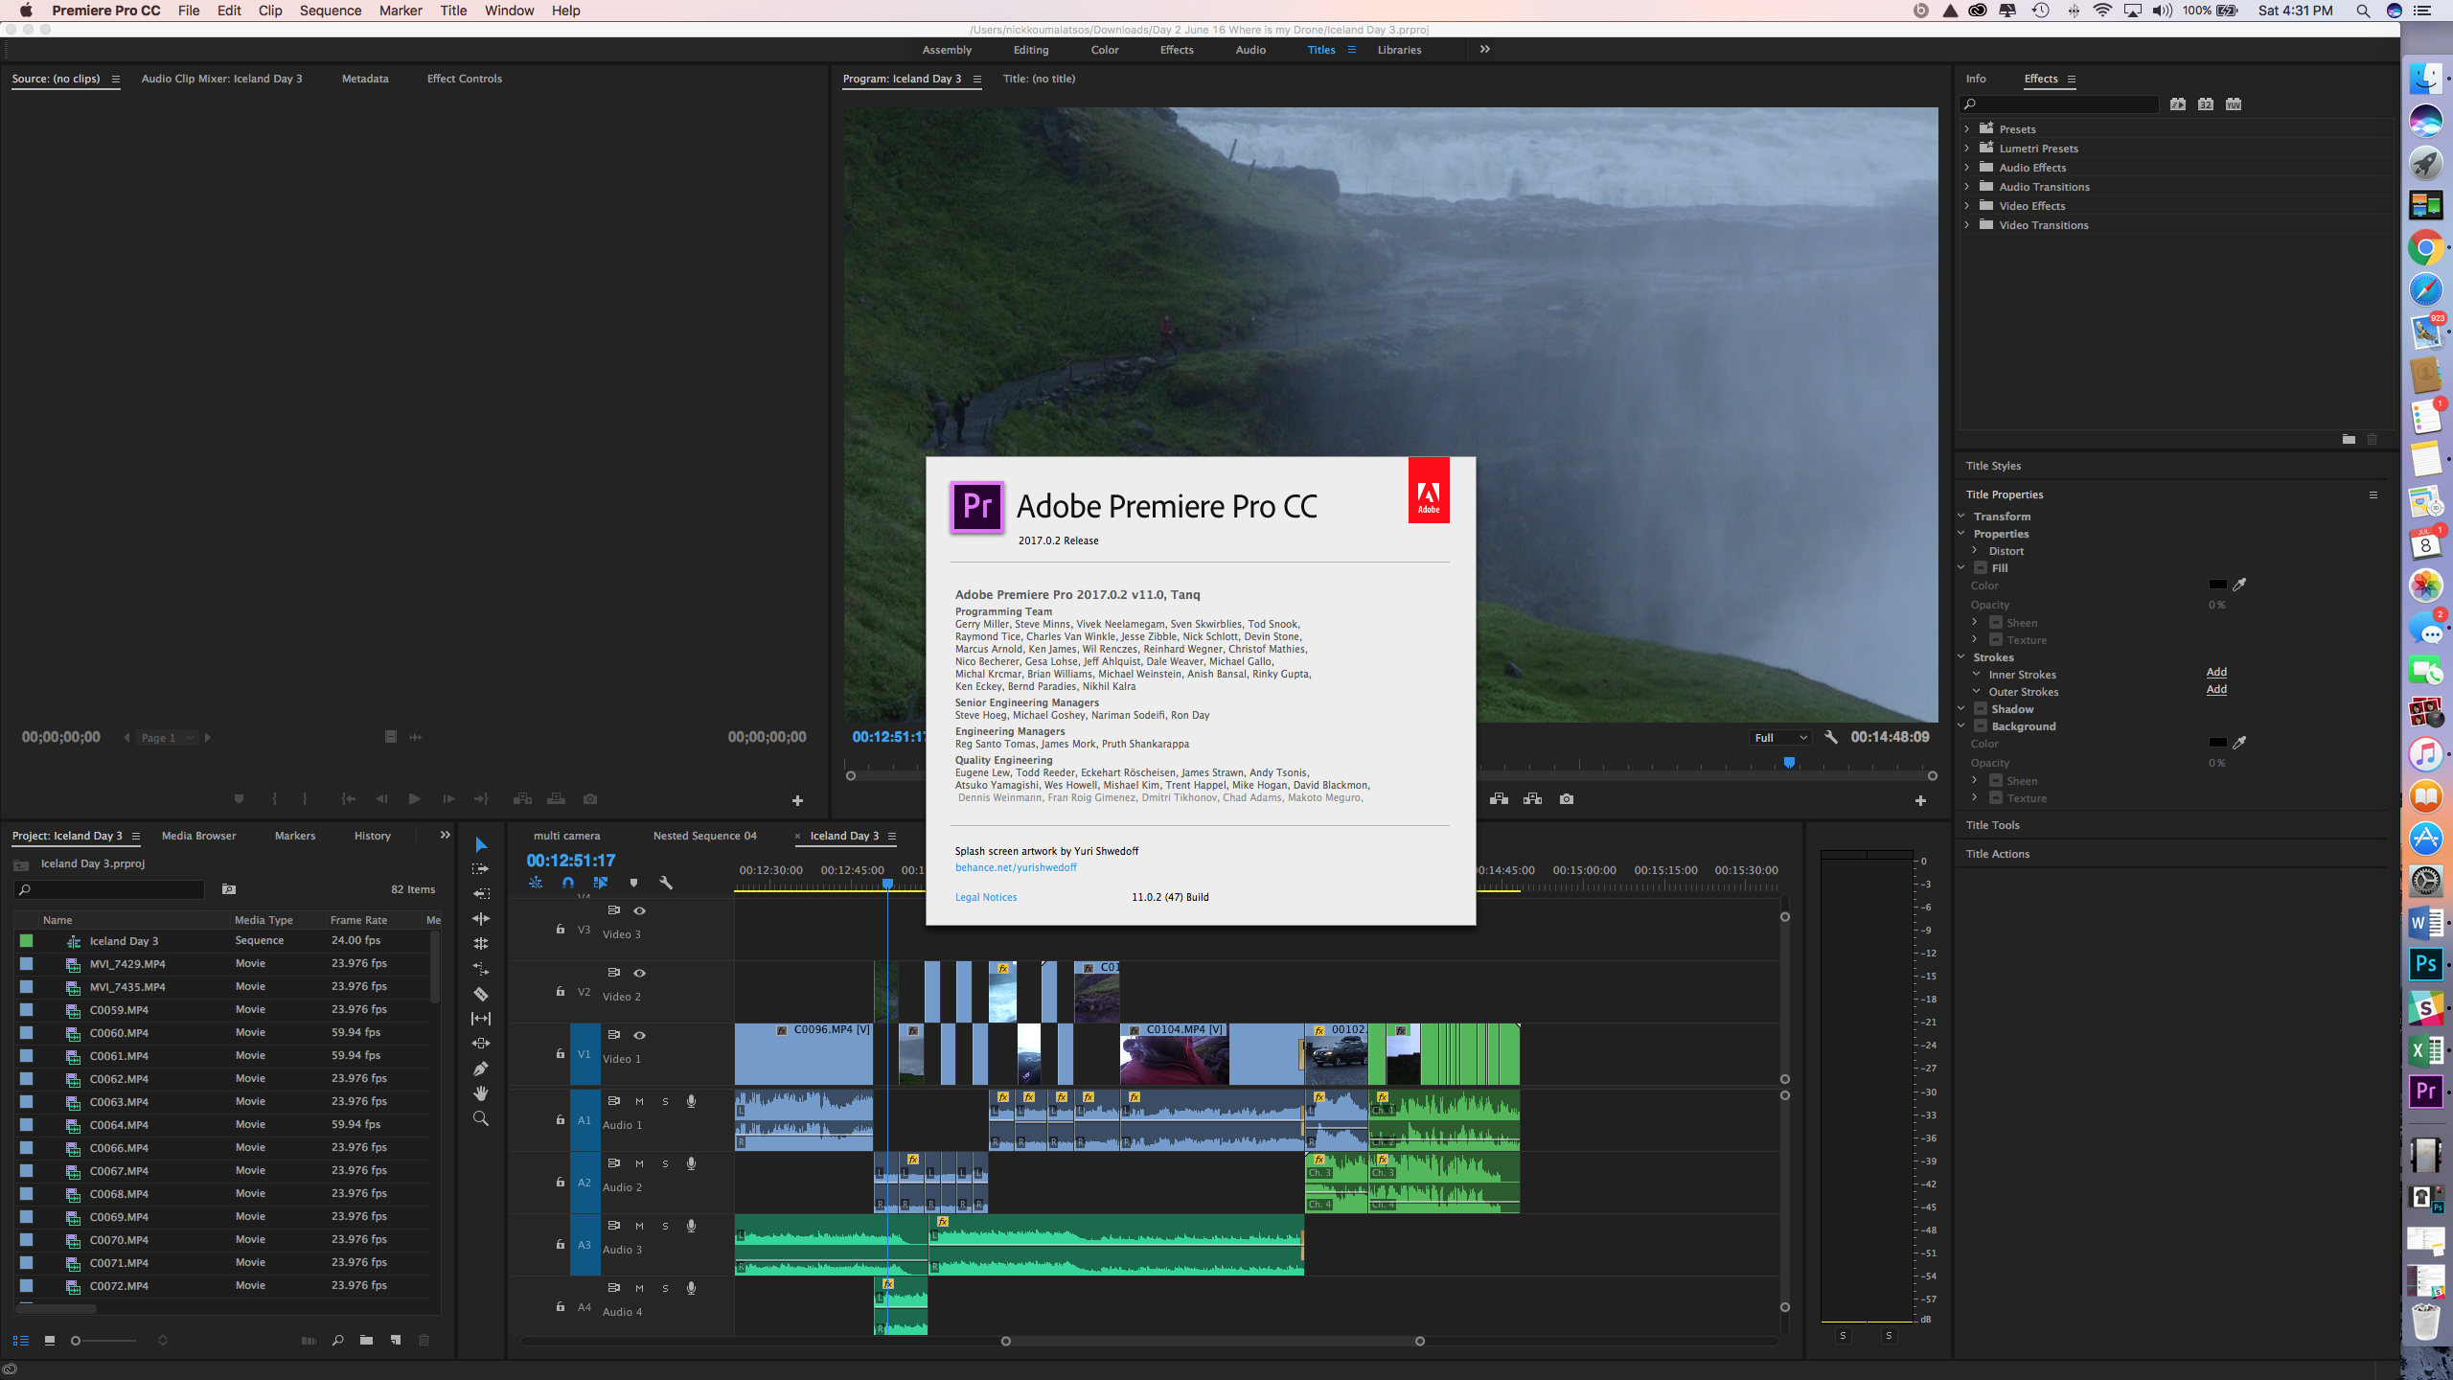Viewport: 2453px width, 1380px height.
Task: Toggle lock on Video 1 track
Action: (561, 1053)
